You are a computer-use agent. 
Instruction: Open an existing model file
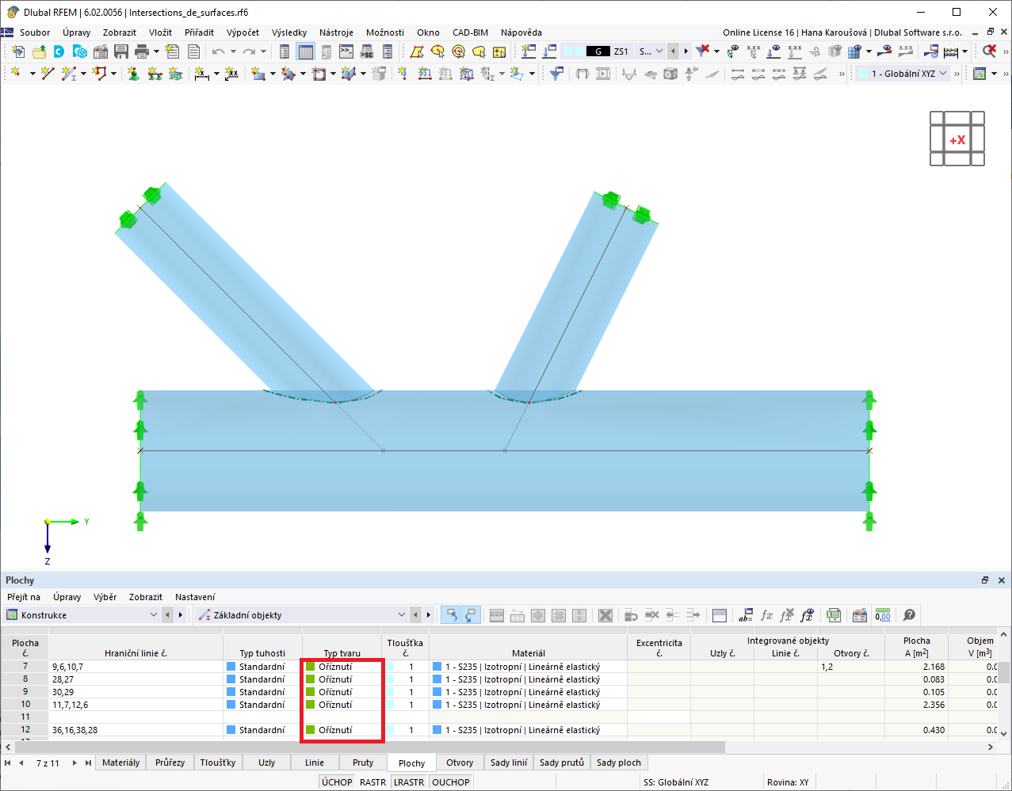[x=38, y=51]
